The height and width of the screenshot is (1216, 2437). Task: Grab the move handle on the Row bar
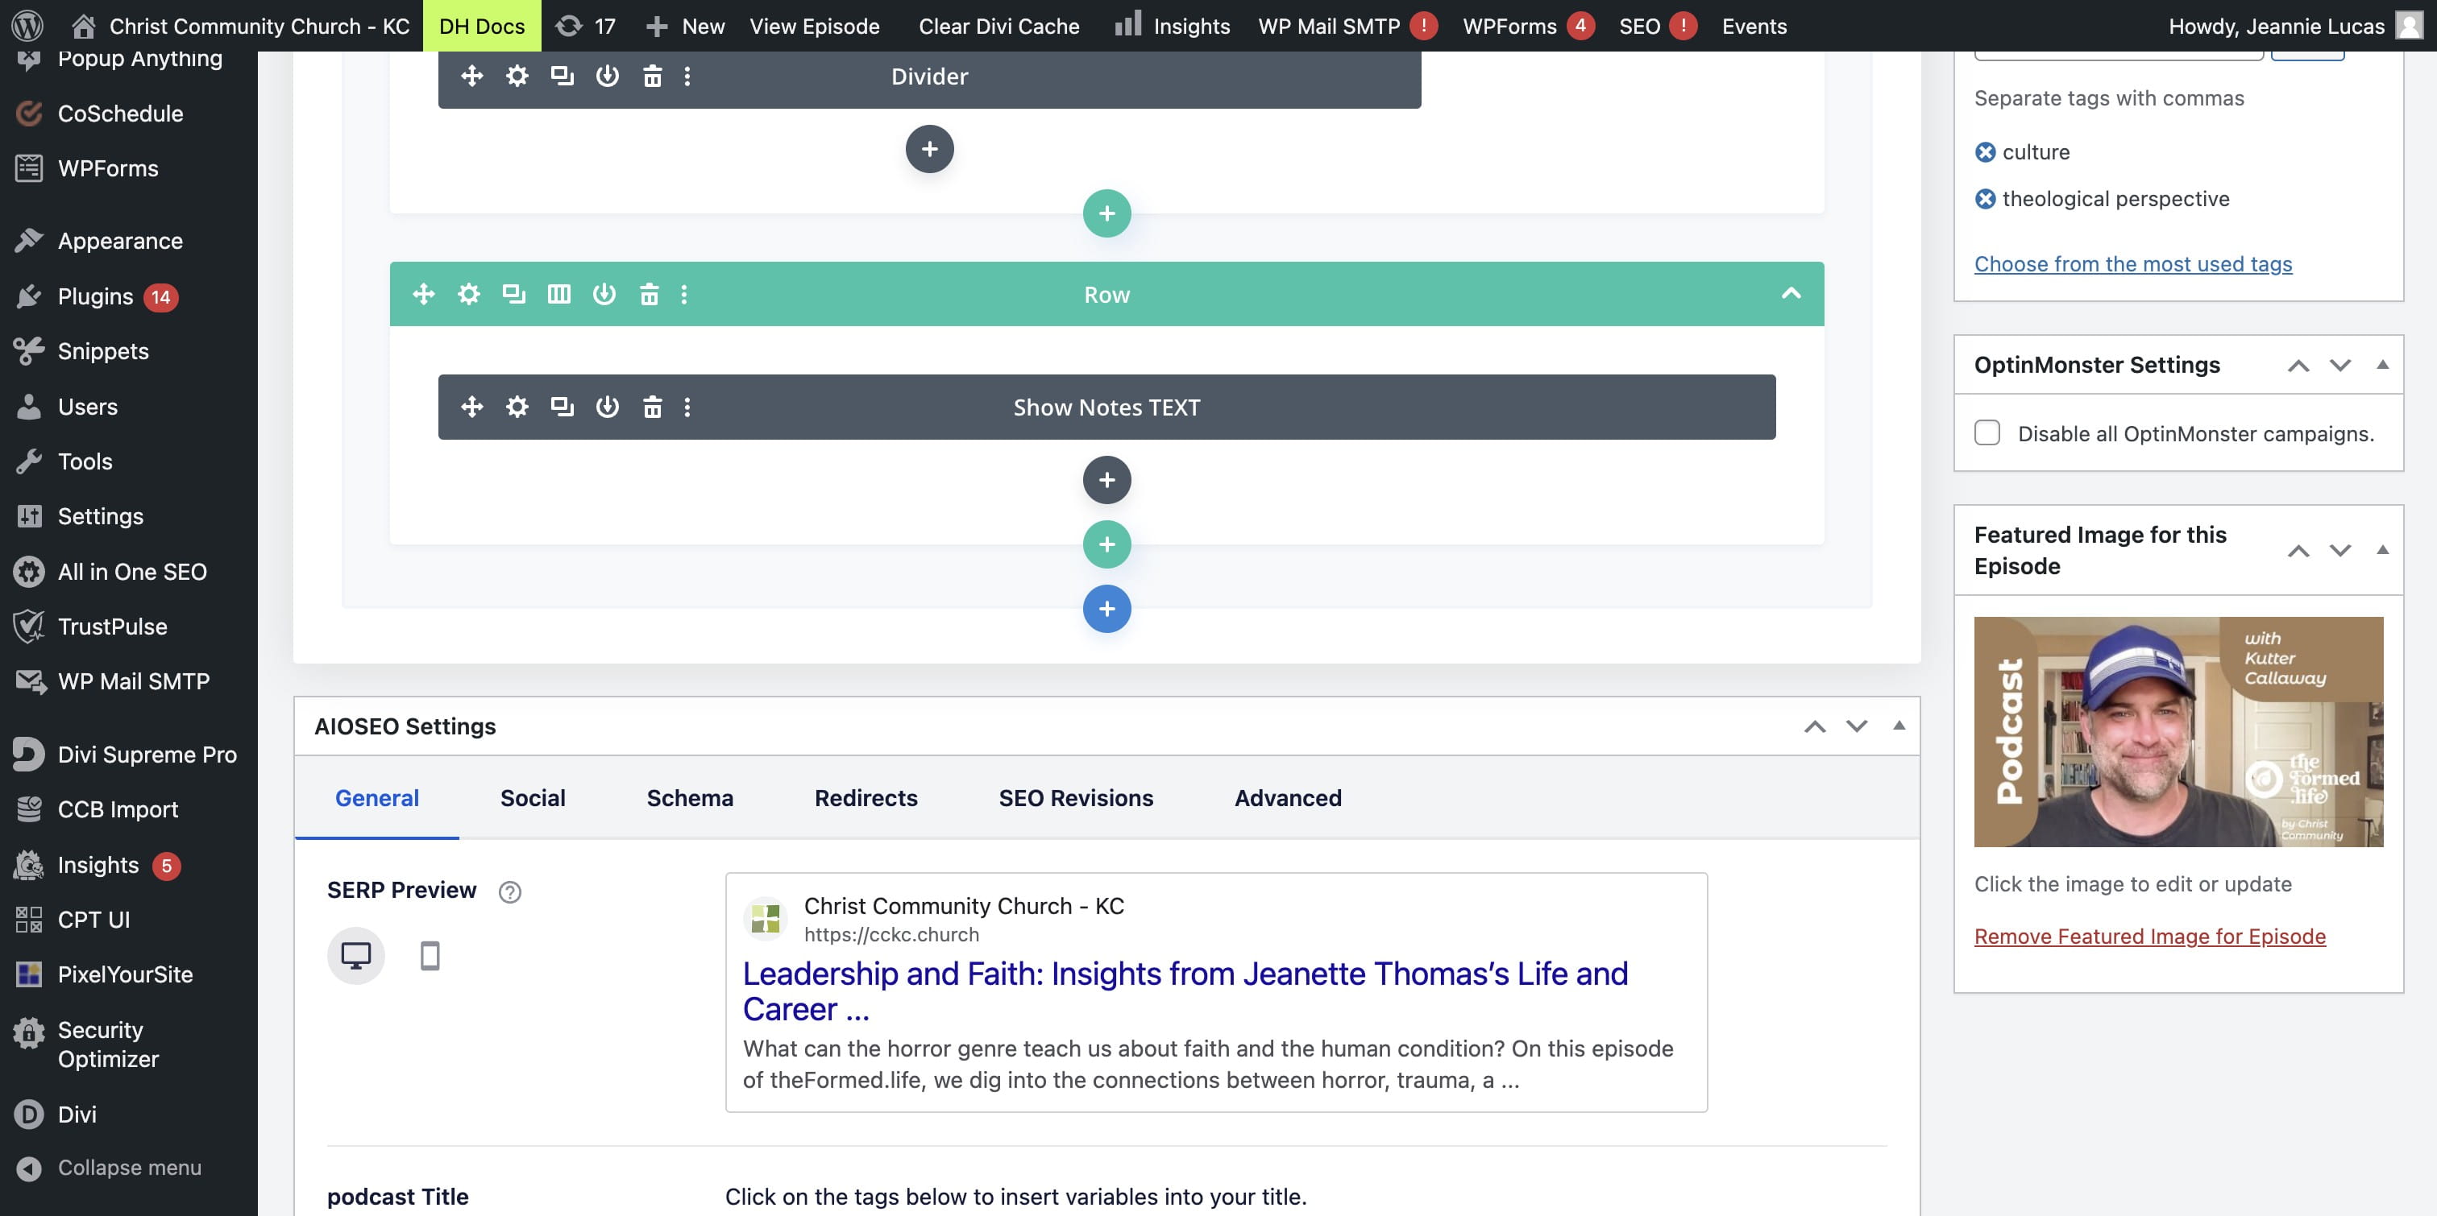point(424,294)
